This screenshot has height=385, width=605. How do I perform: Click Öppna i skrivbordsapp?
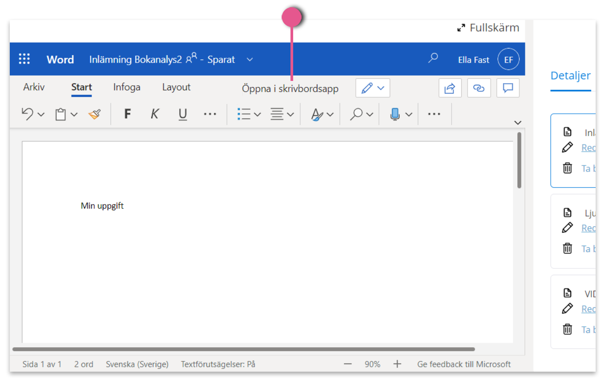point(290,88)
